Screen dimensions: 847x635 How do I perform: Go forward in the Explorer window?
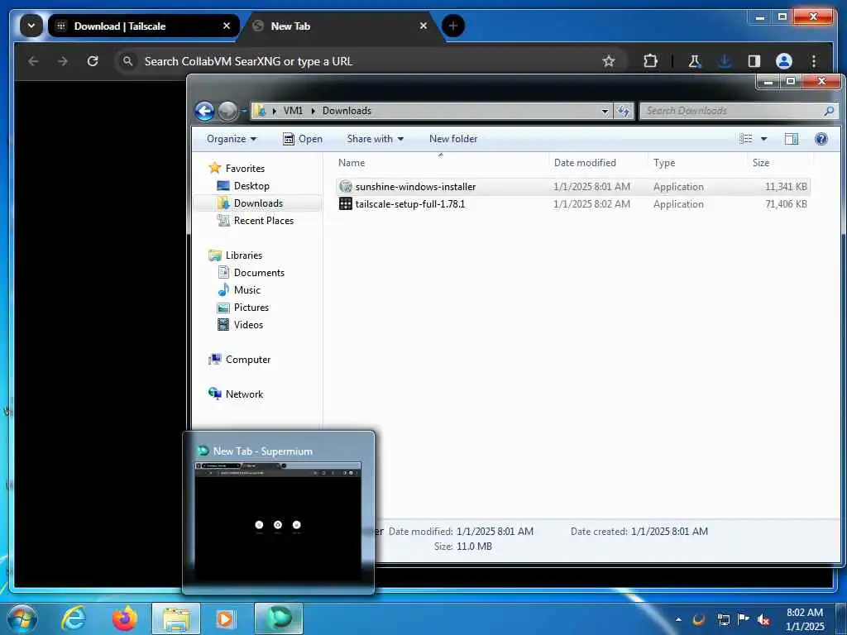click(x=227, y=111)
